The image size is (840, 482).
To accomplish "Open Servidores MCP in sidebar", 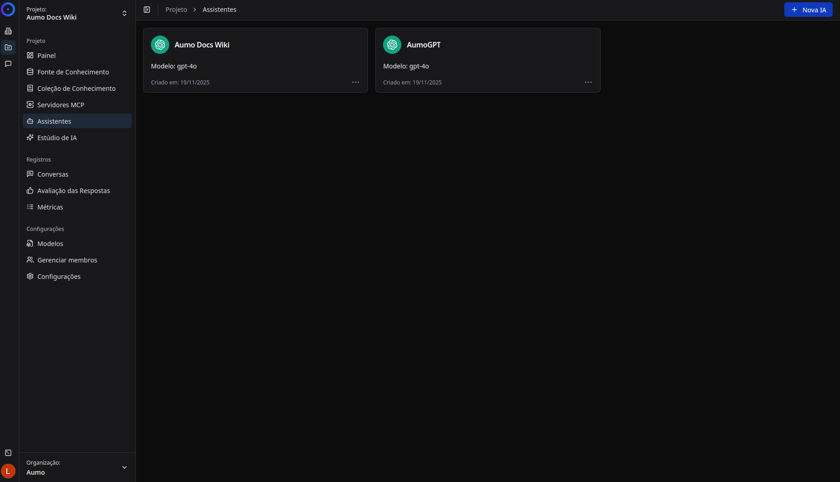I will (61, 105).
